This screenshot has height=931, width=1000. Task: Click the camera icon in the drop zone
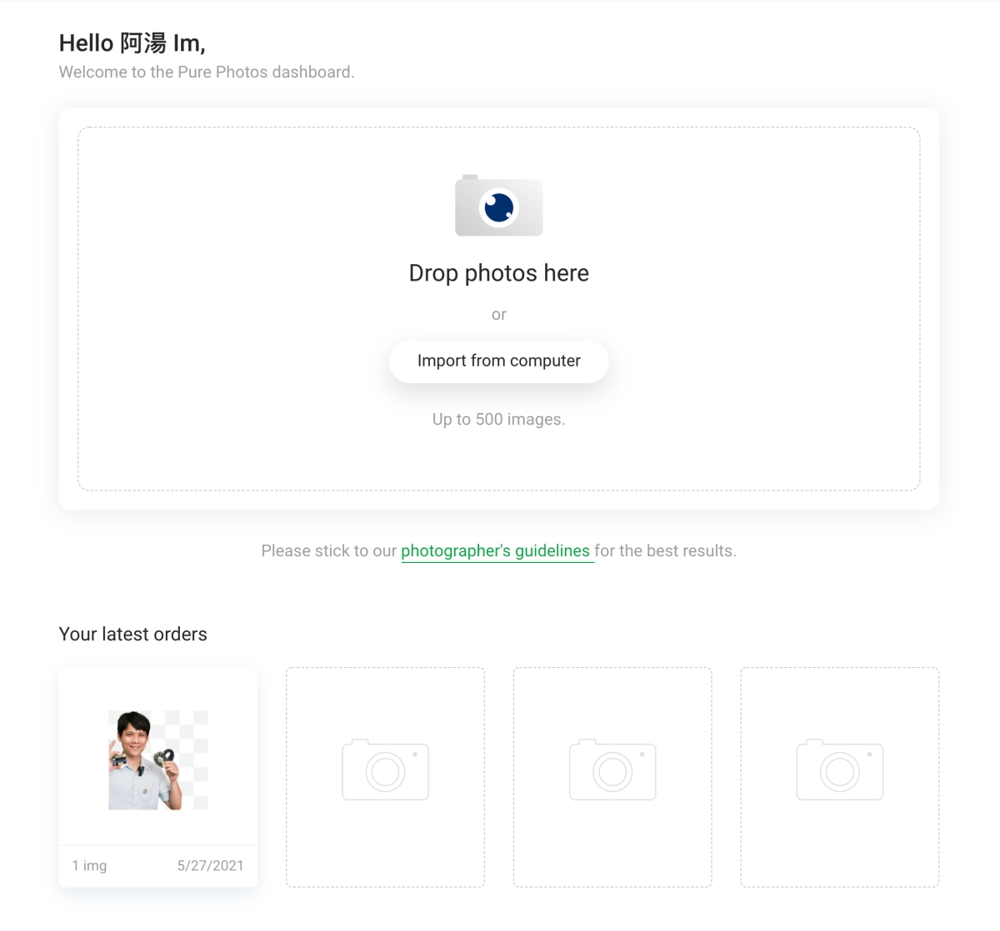tap(498, 205)
